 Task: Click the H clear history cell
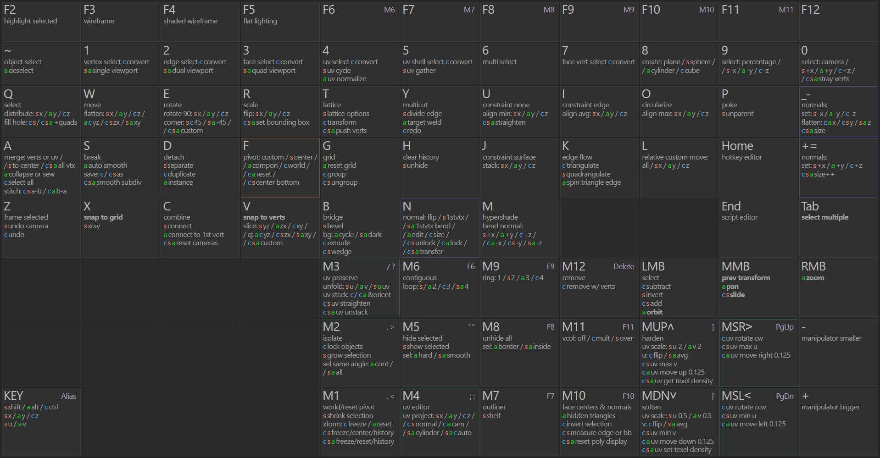pos(440,167)
